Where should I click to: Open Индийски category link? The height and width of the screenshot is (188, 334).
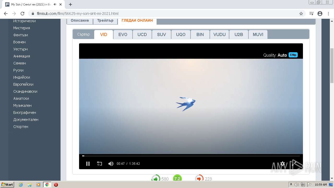pyautogui.click(x=22, y=77)
